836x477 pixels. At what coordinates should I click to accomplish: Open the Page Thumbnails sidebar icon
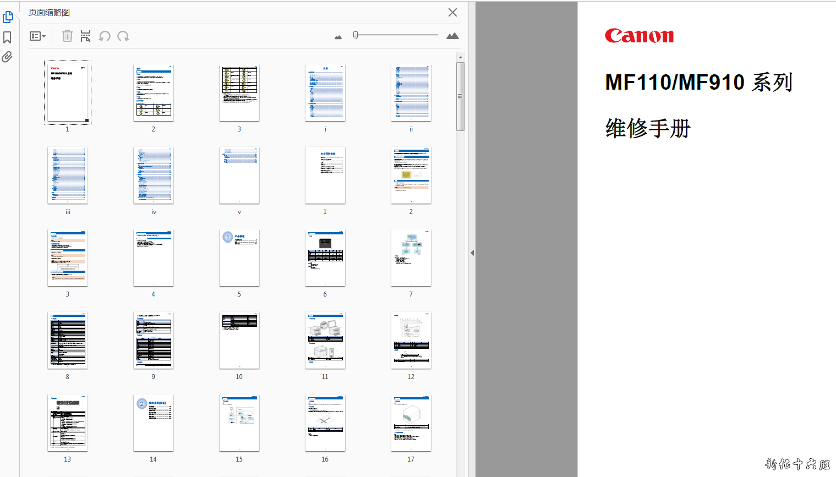8,18
